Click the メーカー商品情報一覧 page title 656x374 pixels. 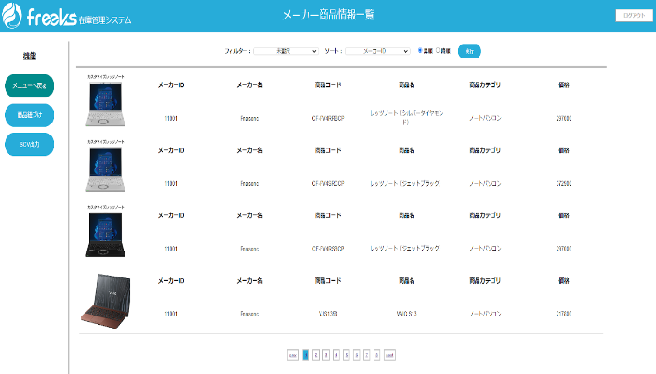328,15
